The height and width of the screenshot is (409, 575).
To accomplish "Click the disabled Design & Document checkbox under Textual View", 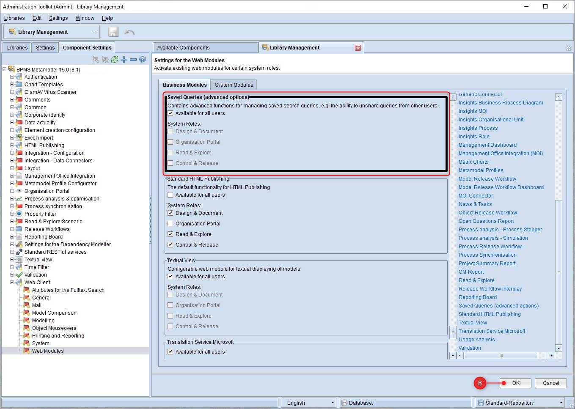I will pos(171,295).
